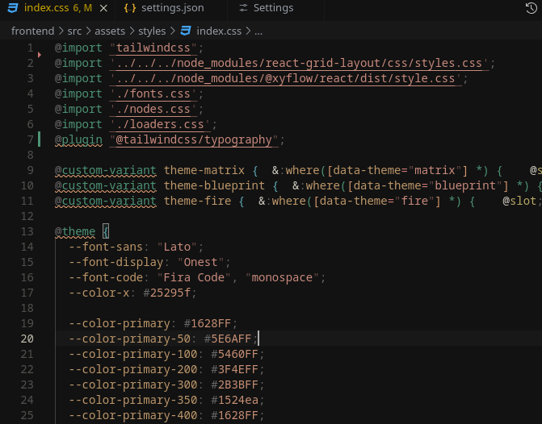Click the opening brace after @theme

pos(106,231)
